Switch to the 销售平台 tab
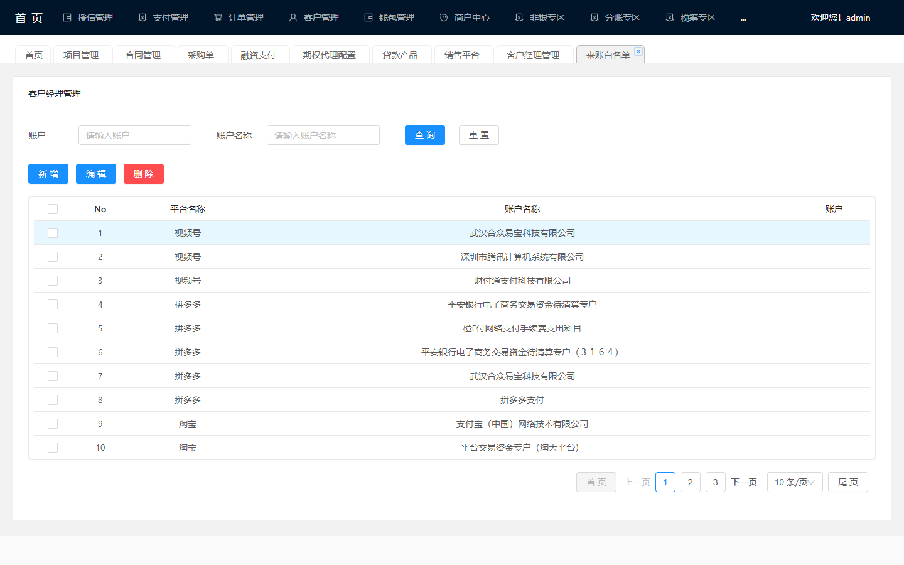This screenshot has height=565, width=904. [464, 55]
